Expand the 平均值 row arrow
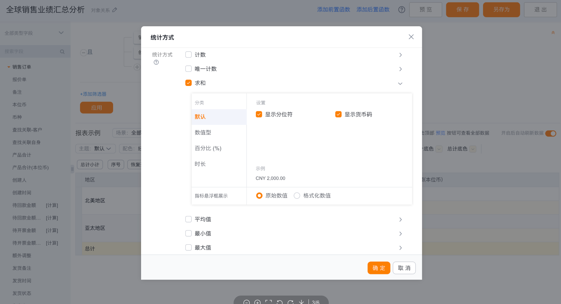This screenshot has width=561, height=304. (x=400, y=219)
